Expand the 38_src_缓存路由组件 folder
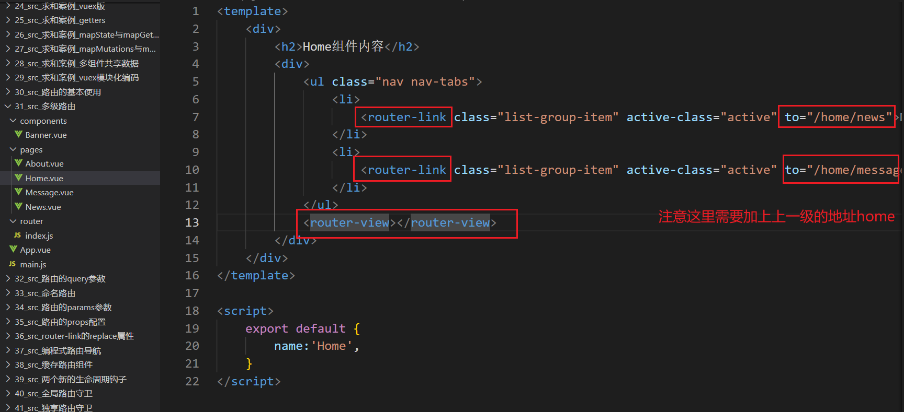The image size is (904, 412). (8, 364)
